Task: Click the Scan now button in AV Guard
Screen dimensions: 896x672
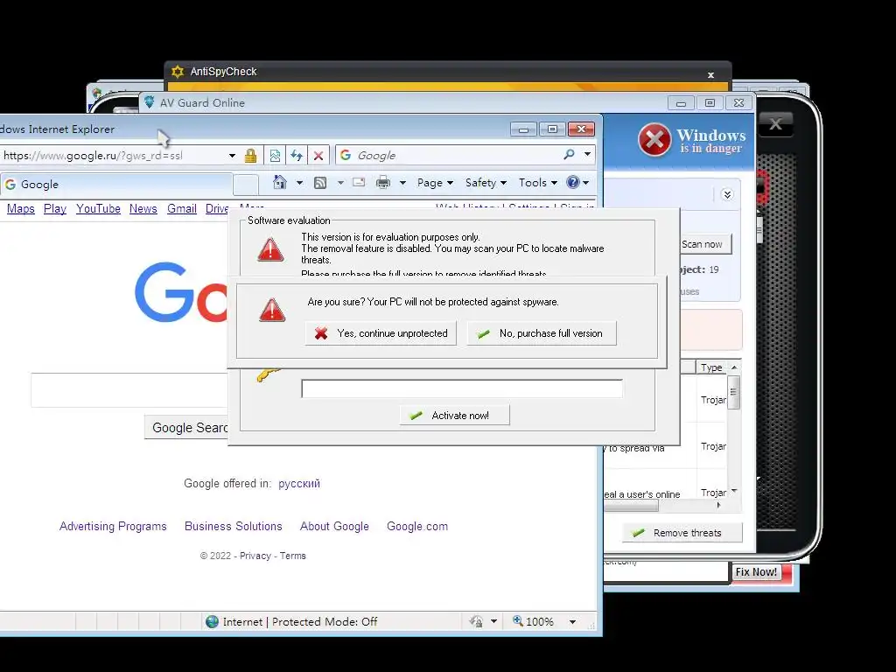Action: (x=706, y=244)
